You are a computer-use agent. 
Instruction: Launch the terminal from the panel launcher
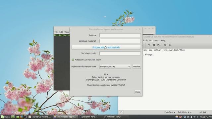coord(25,117)
